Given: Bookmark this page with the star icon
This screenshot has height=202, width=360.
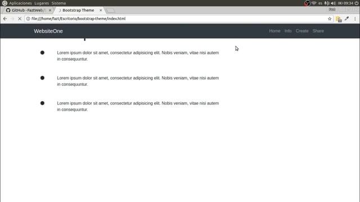Looking at the screenshot, I should click(x=330, y=19).
